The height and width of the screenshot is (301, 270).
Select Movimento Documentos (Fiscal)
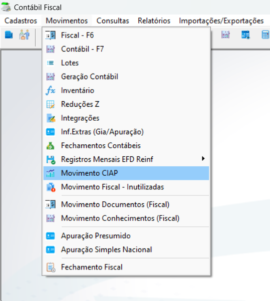[126, 204]
